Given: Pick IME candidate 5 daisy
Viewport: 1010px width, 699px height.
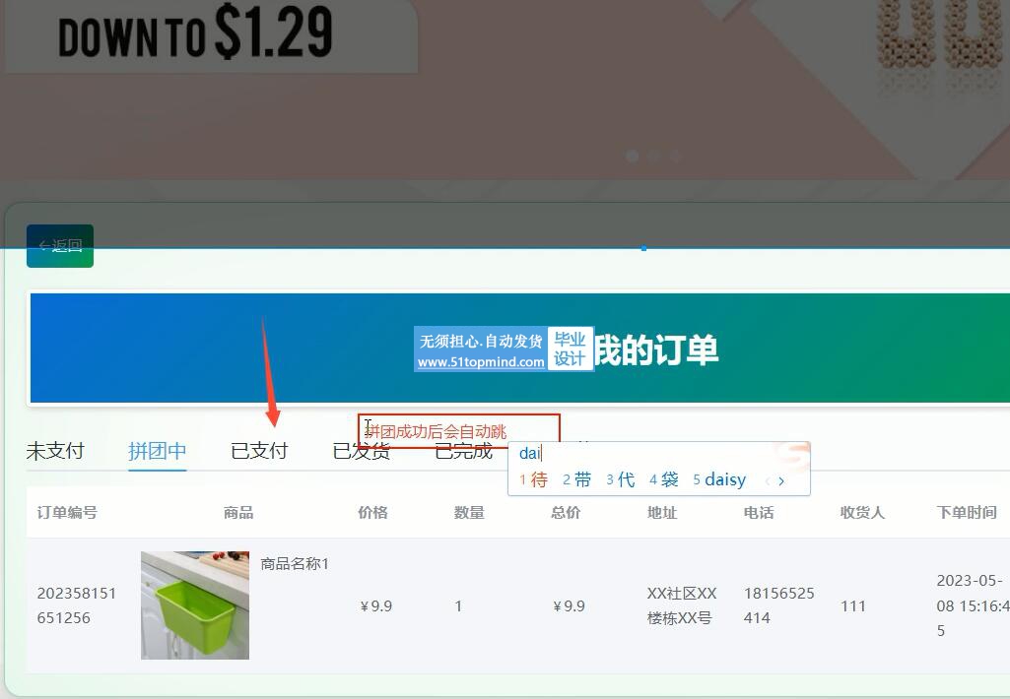Looking at the screenshot, I should (x=719, y=480).
